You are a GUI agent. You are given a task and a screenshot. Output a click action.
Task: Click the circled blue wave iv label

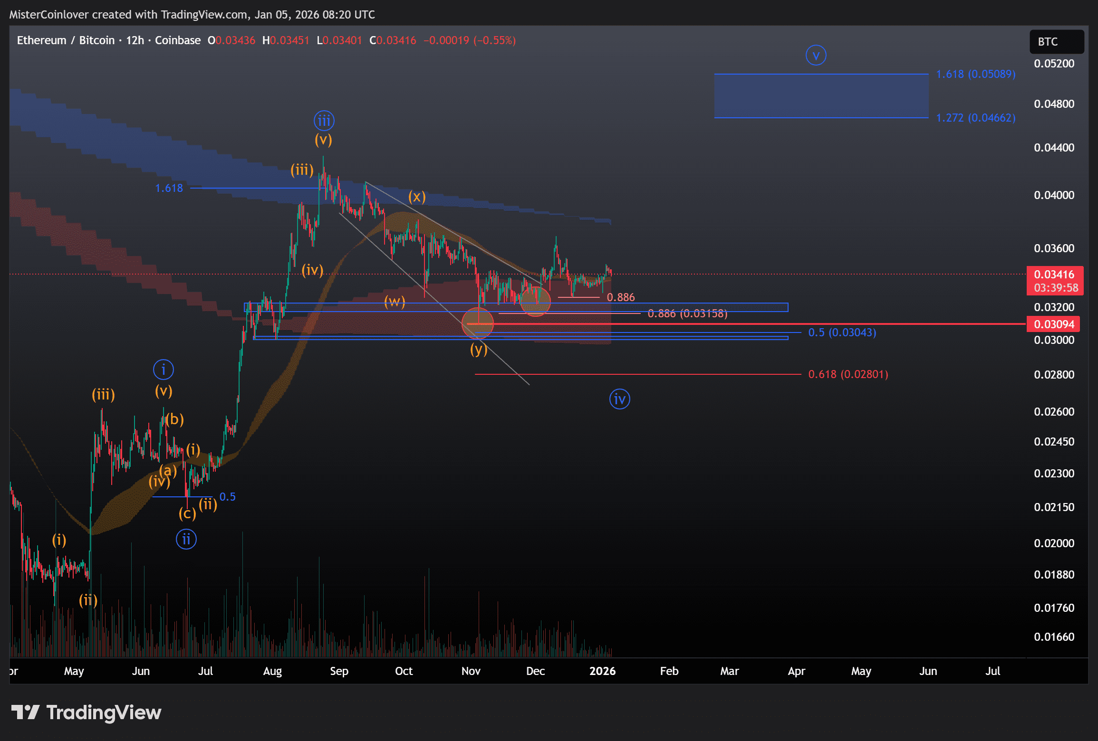coord(619,399)
